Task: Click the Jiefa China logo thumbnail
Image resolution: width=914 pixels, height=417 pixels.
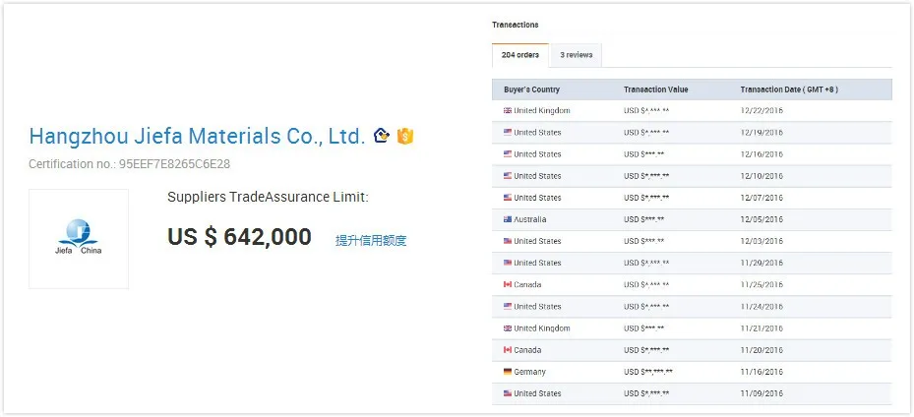Action: [79, 239]
